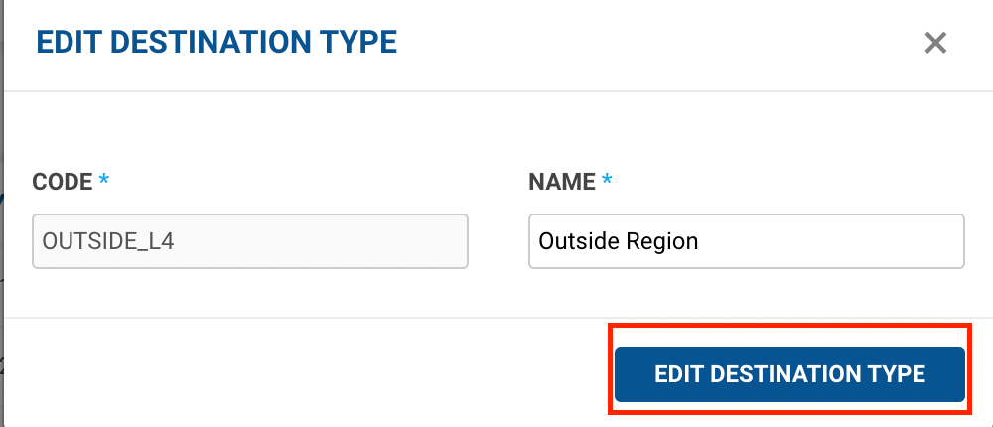This screenshot has height=427, width=993.
Task: Click the blue Edit Destination Type button
Action: 789,374
